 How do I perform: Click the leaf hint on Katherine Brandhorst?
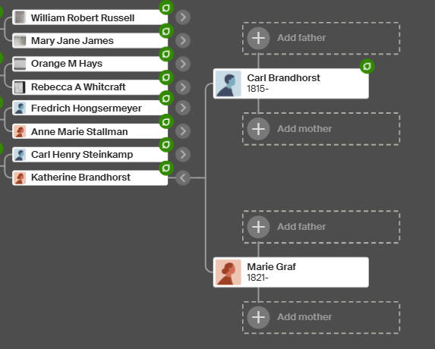pyautogui.click(x=166, y=168)
